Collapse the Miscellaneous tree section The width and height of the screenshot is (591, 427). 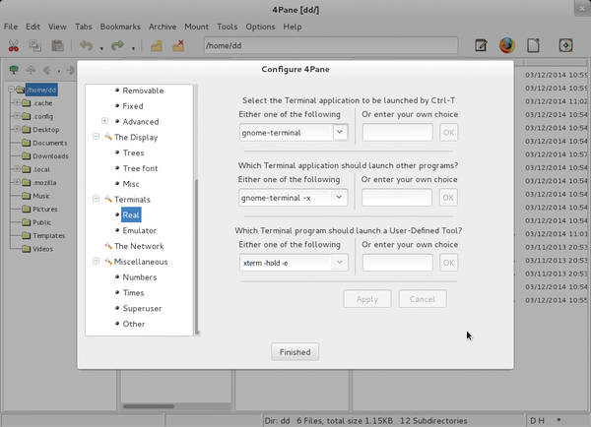[x=97, y=261]
